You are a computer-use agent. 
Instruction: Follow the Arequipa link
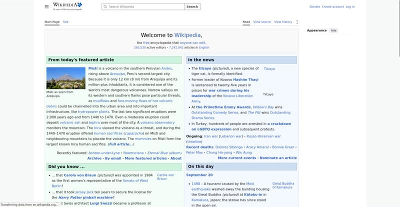117,74
